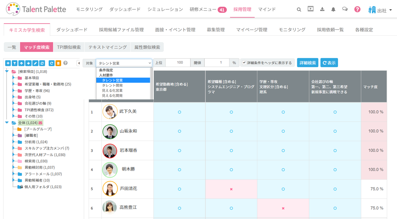Switch to the TPI類似検索 tab
The image size is (397, 219).
pos(69,47)
